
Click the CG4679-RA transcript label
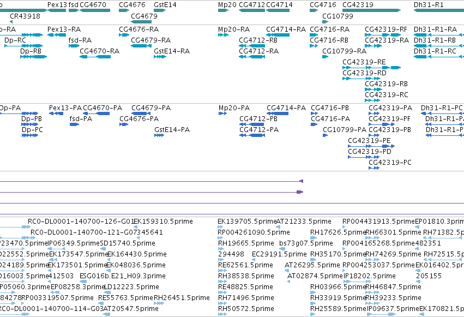[x=150, y=40]
